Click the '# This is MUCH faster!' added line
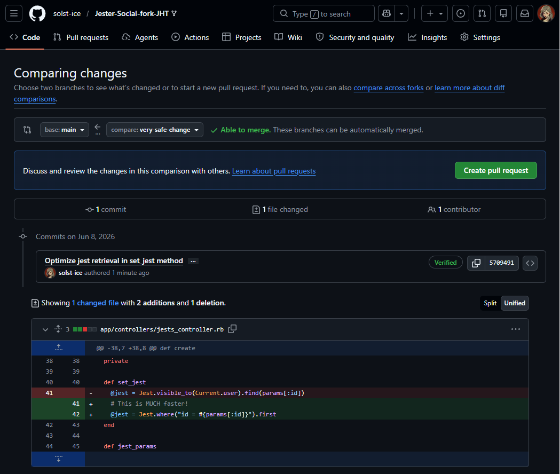The width and height of the screenshot is (560, 474). tap(149, 404)
